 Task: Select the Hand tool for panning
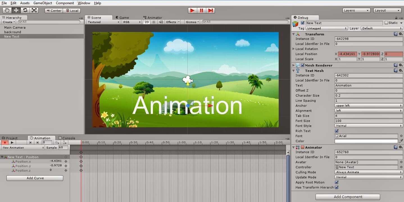point(7,10)
